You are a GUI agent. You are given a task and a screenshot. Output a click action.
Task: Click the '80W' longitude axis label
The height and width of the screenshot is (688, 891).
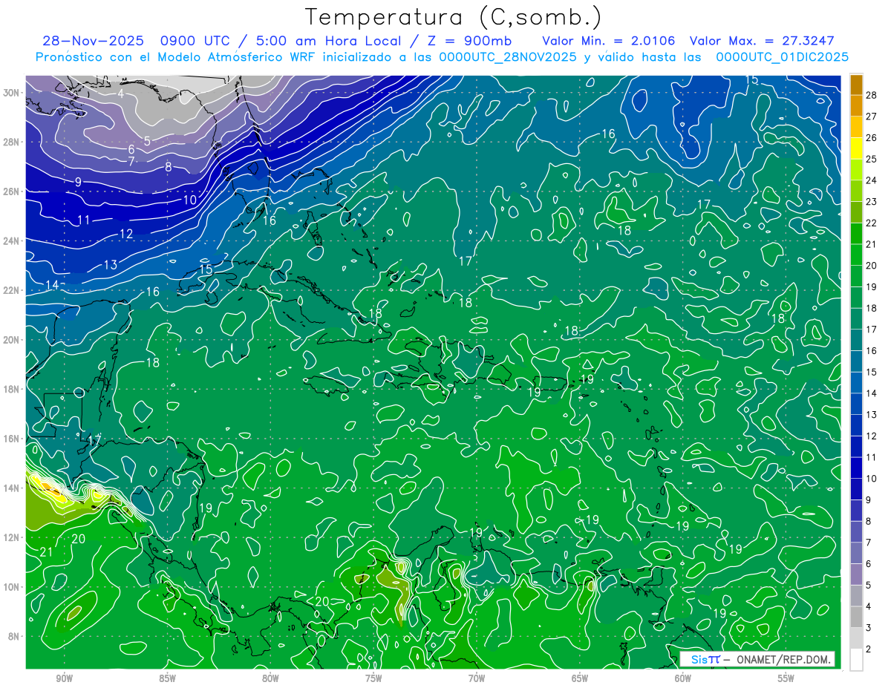270,678
